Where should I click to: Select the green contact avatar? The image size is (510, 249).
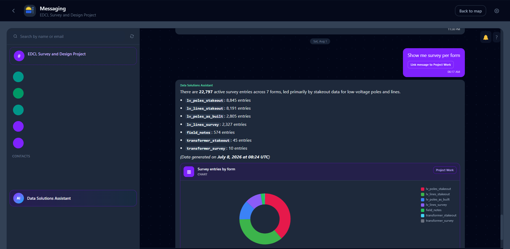click(x=18, y=93)
